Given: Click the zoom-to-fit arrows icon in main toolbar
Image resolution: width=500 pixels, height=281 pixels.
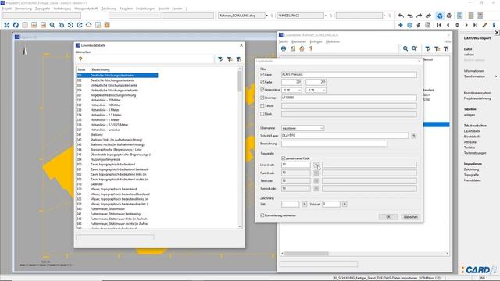Looking at the screenshot, I should [7, 25].
